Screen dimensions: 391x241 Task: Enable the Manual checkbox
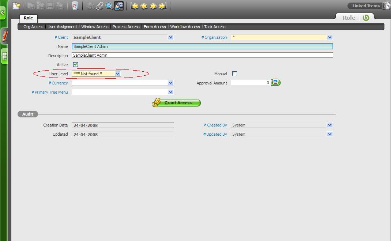234,74
